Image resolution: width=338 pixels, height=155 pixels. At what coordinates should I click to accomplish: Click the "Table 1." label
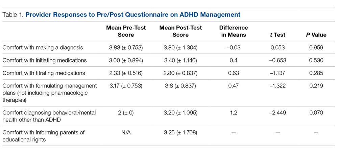click(13, 15)
